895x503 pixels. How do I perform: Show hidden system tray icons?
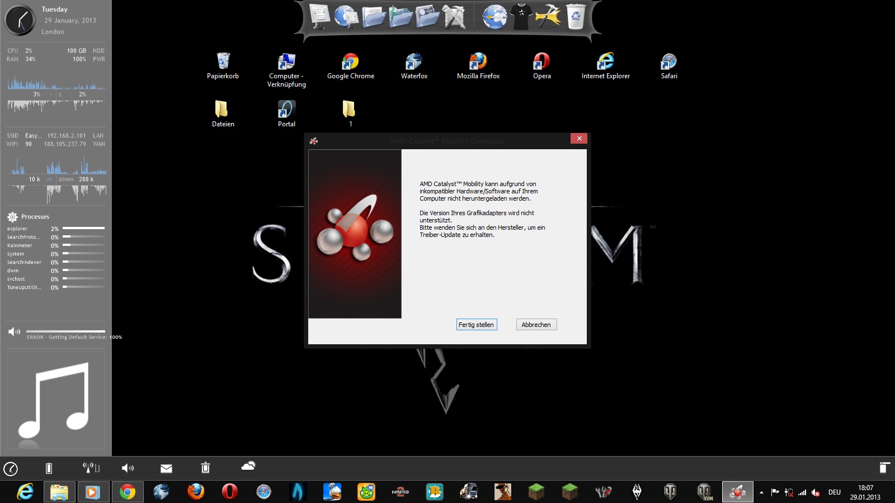[761, 492]
